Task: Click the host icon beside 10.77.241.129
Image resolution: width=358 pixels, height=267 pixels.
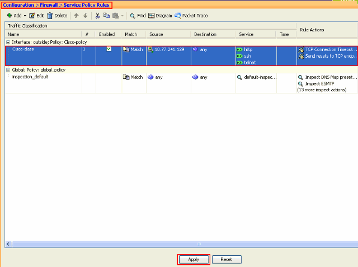Action: point(150,49)
